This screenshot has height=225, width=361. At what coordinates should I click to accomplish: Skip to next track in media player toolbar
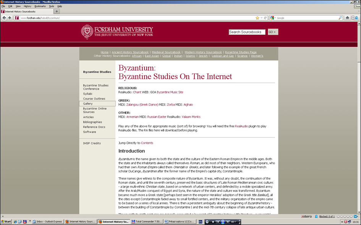(x=228, y=222)
